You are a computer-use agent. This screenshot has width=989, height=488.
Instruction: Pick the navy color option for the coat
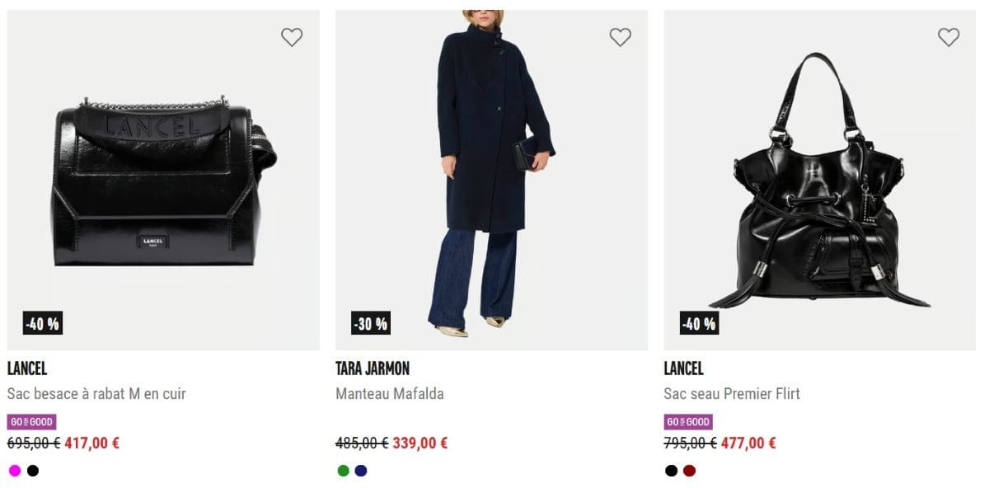360,471
